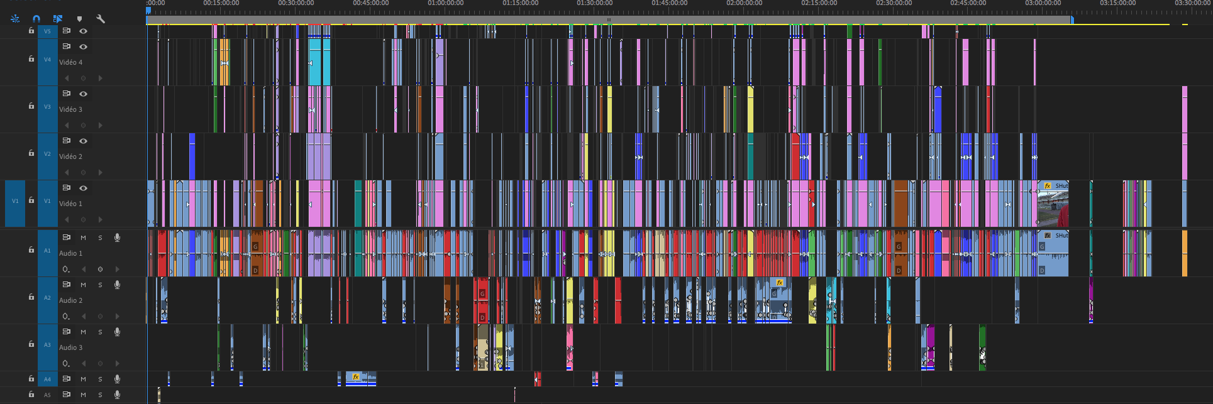Solo the Audio 2 track
This screenshot has height=404, width=1213.
click(100, 285)
